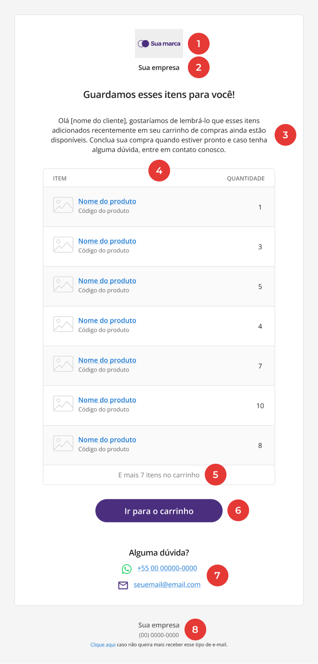This screenshot has width=318, height=664.
Task: Click the green WhatsApp icon
Action: pos(126,569)
